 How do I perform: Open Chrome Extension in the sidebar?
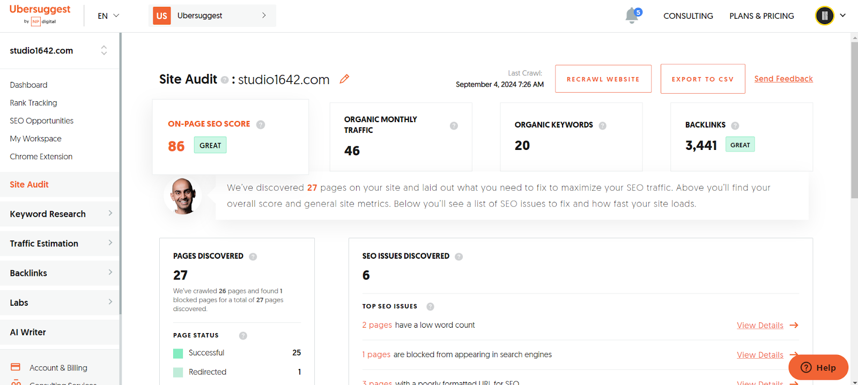(x=41, y=156)
